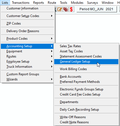This screenshot has height=126, width=120.
Task: Open the Routes submenu
Action: pyautogui.click(x=28, y=56)
